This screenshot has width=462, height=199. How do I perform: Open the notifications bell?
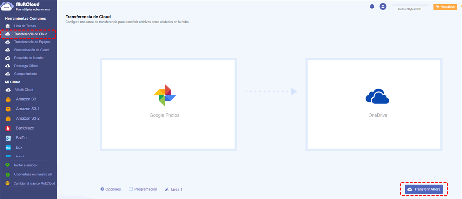(372, 6)
